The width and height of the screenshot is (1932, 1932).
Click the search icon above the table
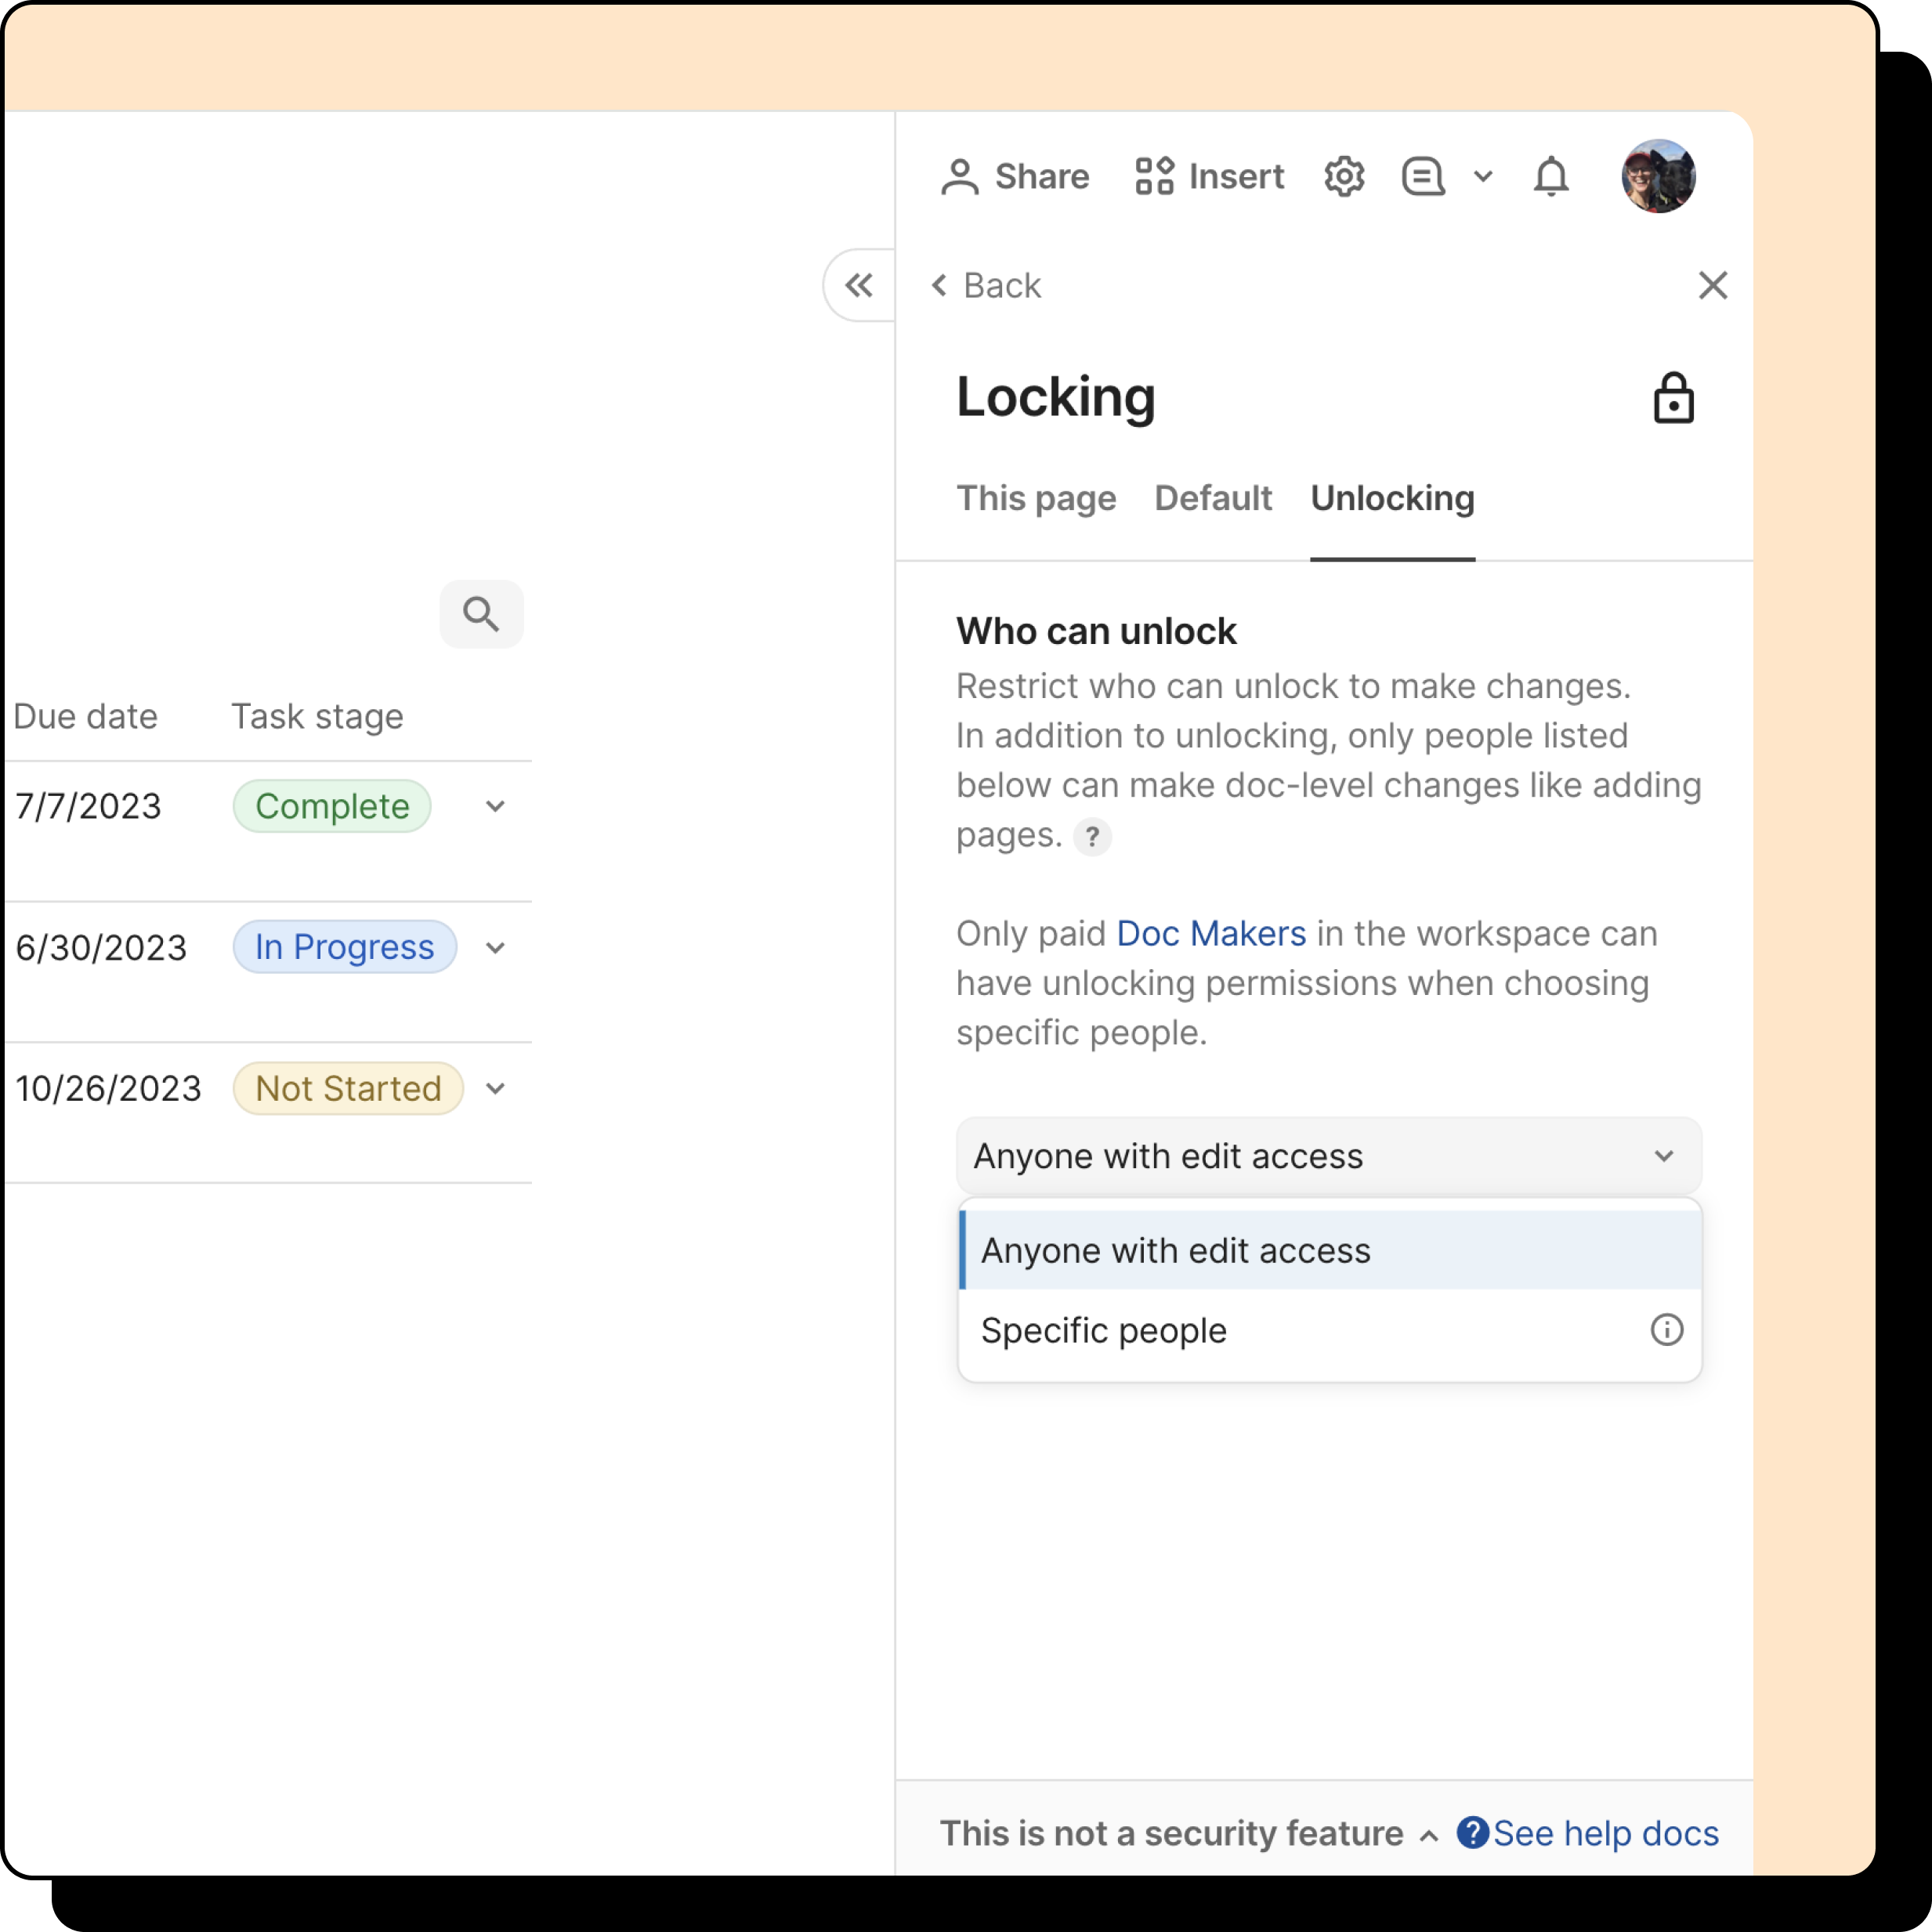(x=481, y=614)
